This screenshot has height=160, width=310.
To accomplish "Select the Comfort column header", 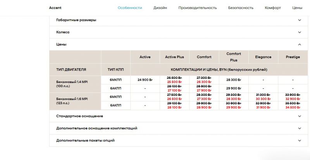I will (x=204, y=57).
